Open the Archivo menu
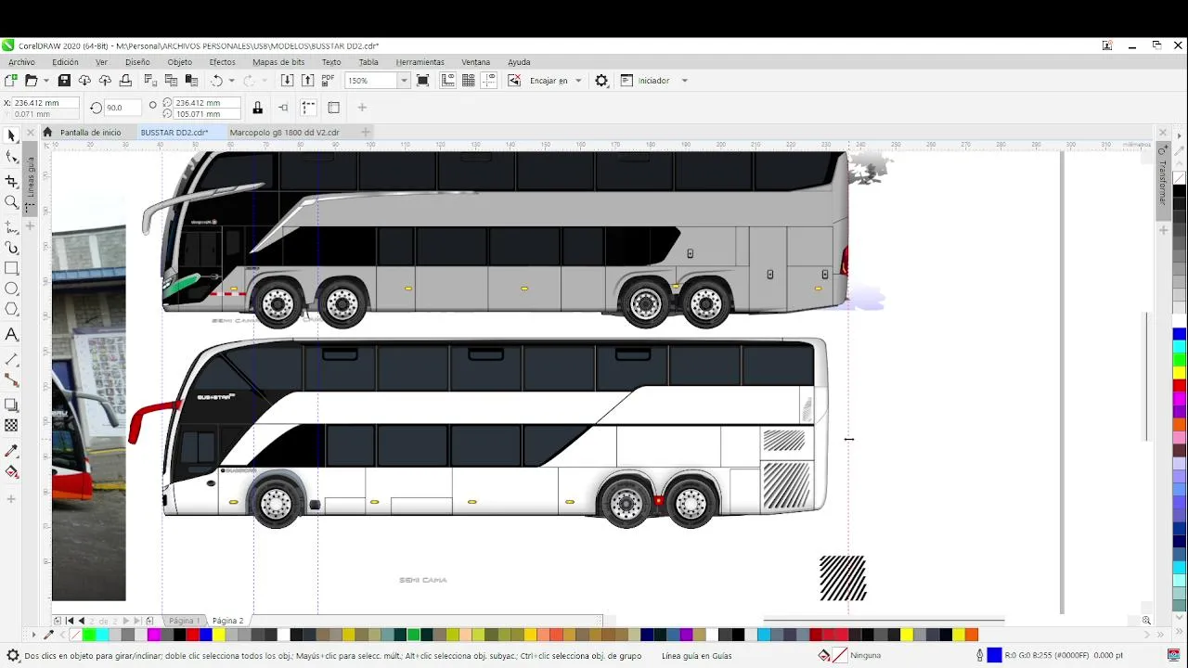This screenshot has height=668, width=1188. (x=21, y=62)
